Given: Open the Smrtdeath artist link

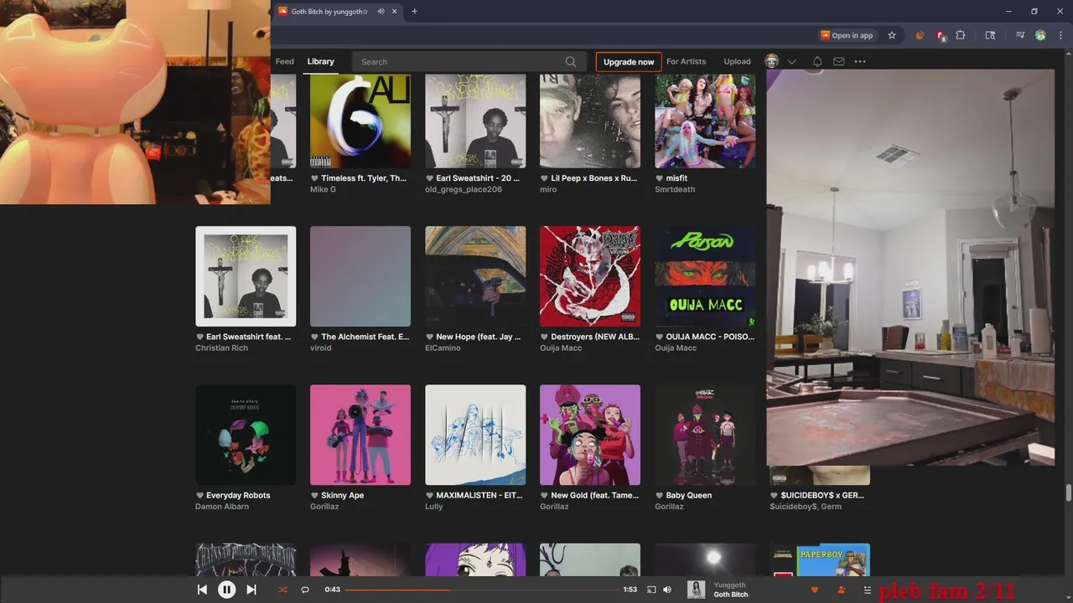Looking at the screenshot, I should pyautogui.click(x=675, y=189).
